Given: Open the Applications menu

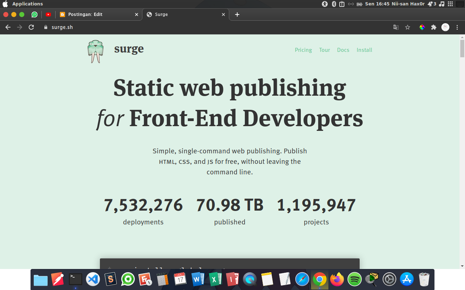Looking at the screenshot, I should click(x=28, y=4).
